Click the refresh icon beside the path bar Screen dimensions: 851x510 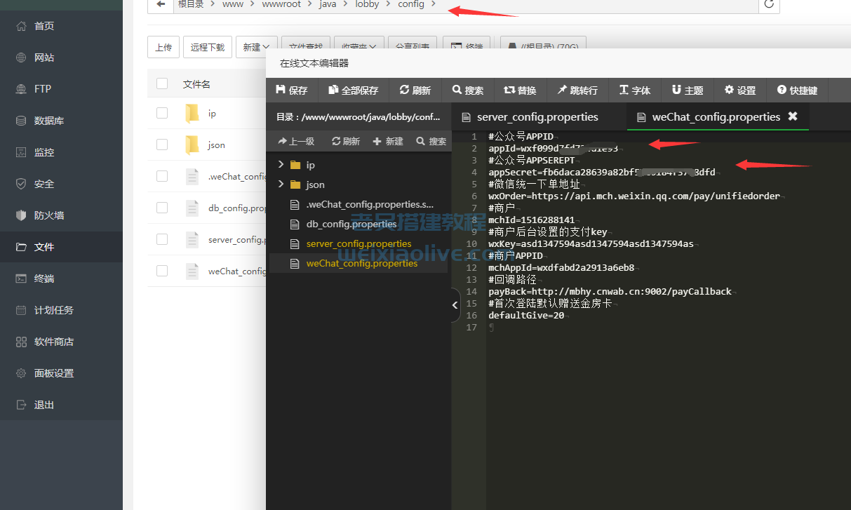(x=769, y=4)
